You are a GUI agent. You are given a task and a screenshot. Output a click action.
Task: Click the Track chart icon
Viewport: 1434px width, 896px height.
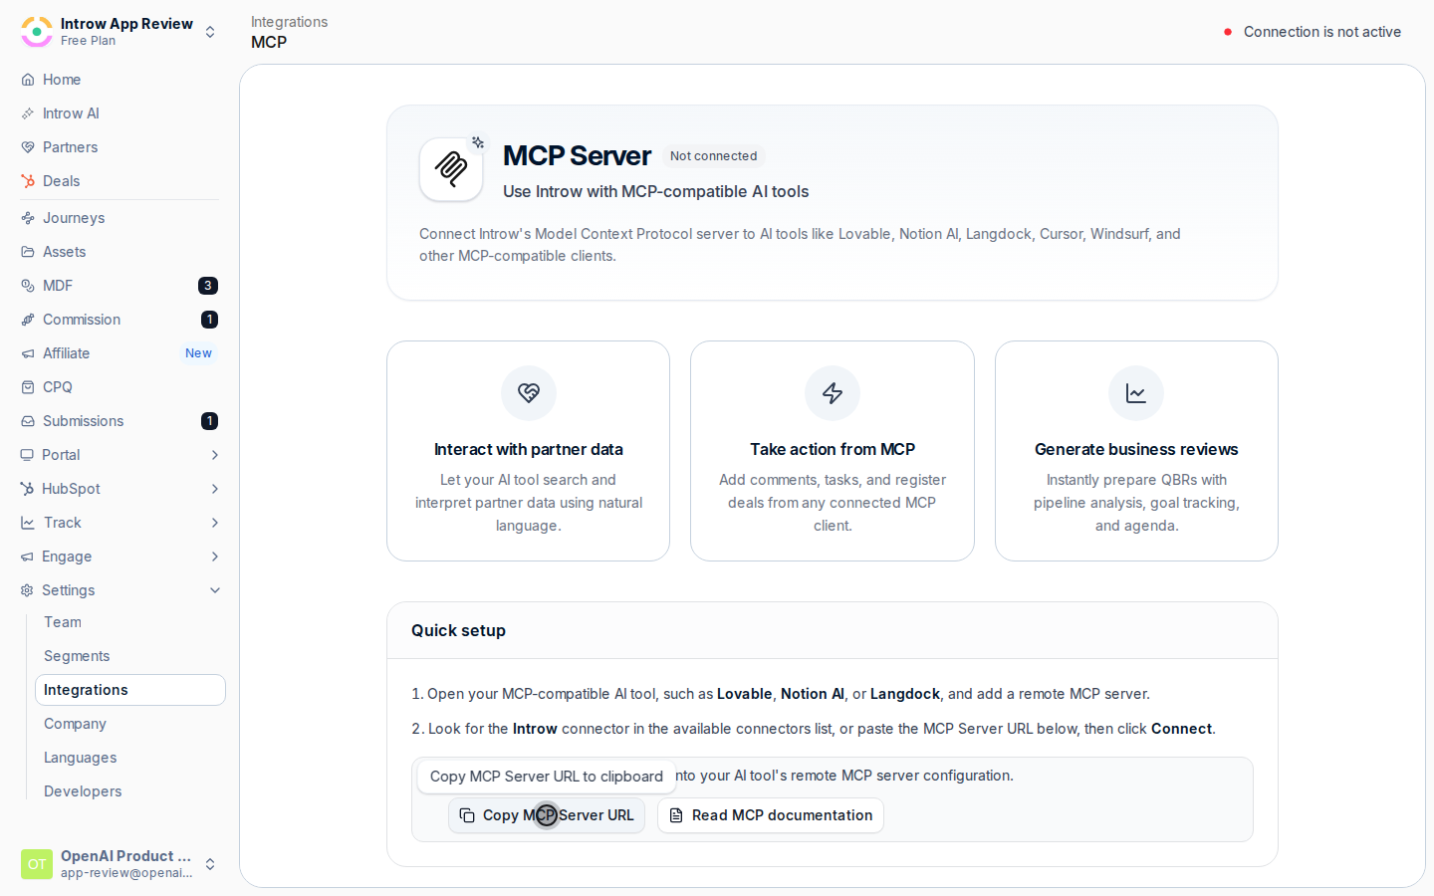(27, 523)
